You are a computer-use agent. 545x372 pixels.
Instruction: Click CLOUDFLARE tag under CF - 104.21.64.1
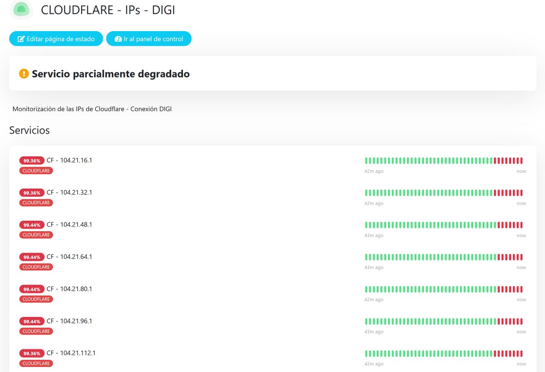[36, 267]
